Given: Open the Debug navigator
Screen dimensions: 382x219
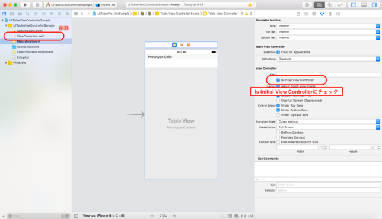Looking at the screenshot, I should [x=52, y=14].
